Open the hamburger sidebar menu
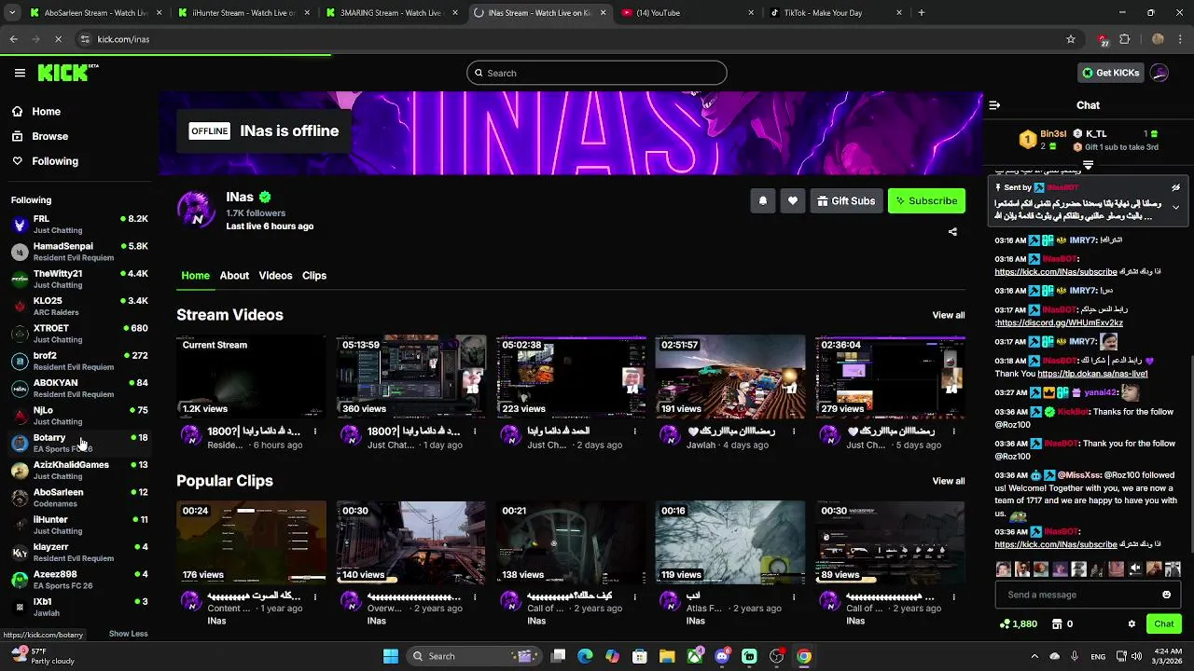 point(20,73)
